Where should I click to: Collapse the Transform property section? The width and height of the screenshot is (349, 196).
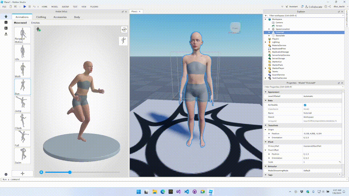(265, 126)
